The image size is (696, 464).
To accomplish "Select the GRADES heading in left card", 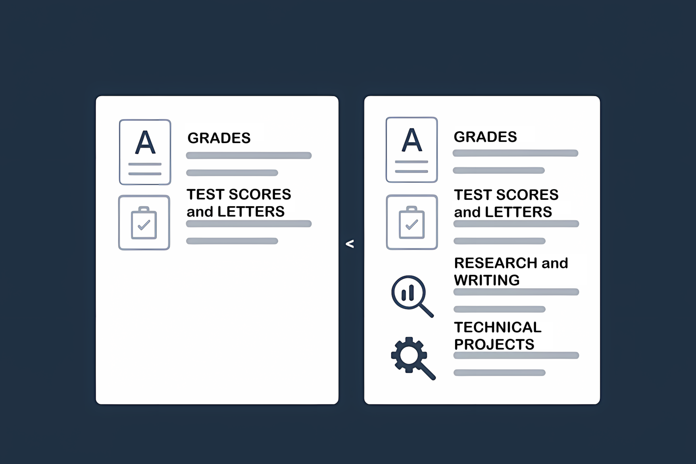I will pos(219,138).
